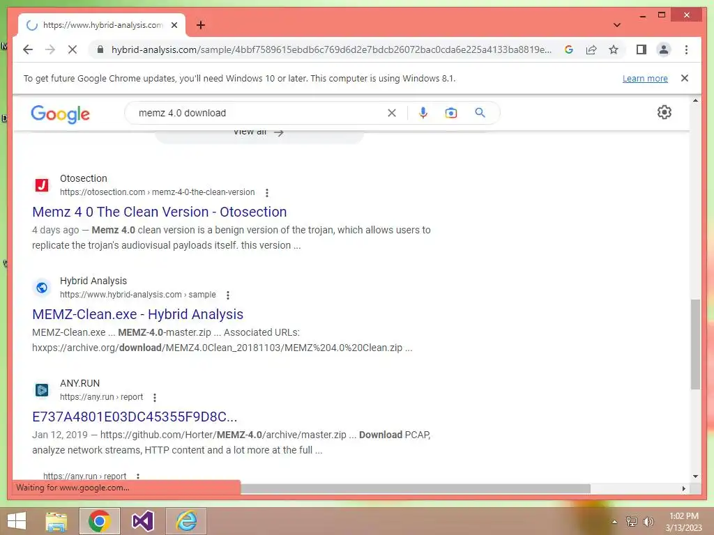Open Google quick settings gear
714x535 pixels.
(664, 112)
